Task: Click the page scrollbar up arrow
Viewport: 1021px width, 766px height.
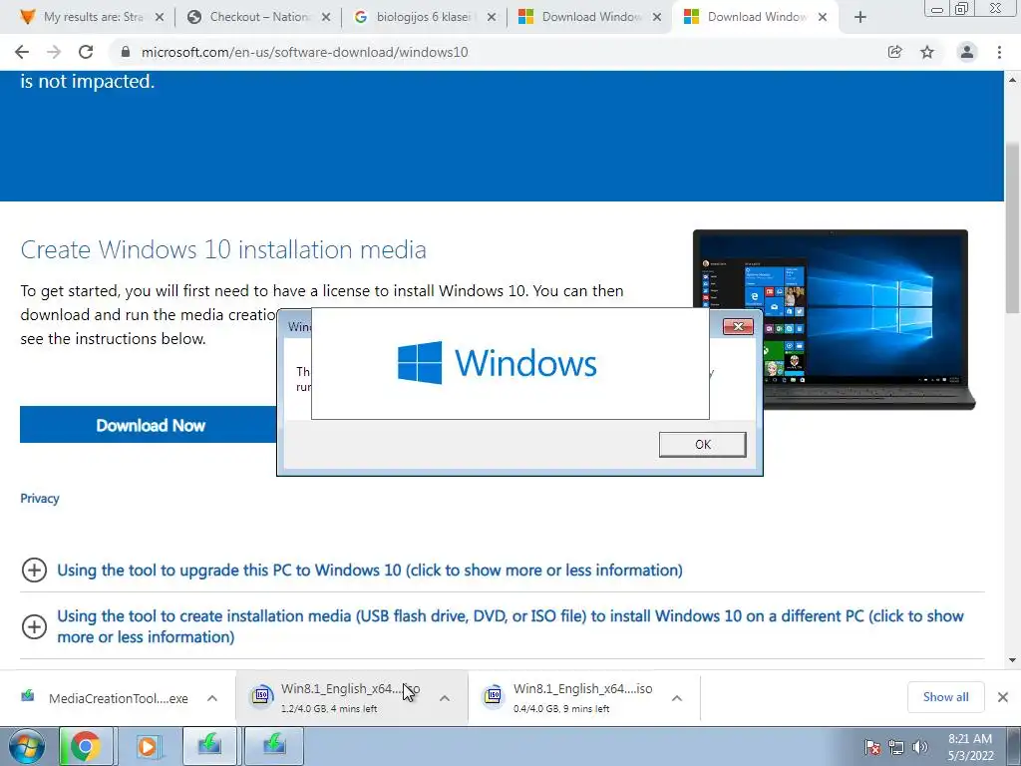Action: pos(1013,80)
